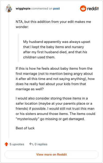The height and width of the screenshot is (163, 103).
Task: Open the wigglepie username link
Action: 23,8
